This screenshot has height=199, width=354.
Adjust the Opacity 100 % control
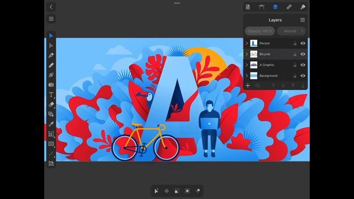(x=260, y=31)
